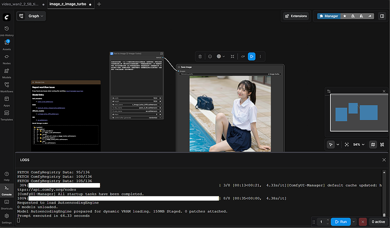Open the Job History panel

tap(6, 30)
